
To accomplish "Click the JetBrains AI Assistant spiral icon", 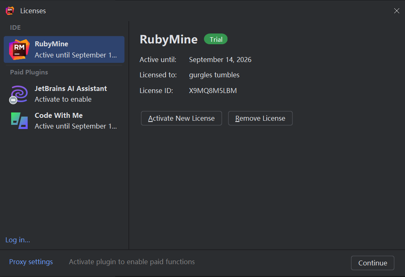I will [19, 94].
